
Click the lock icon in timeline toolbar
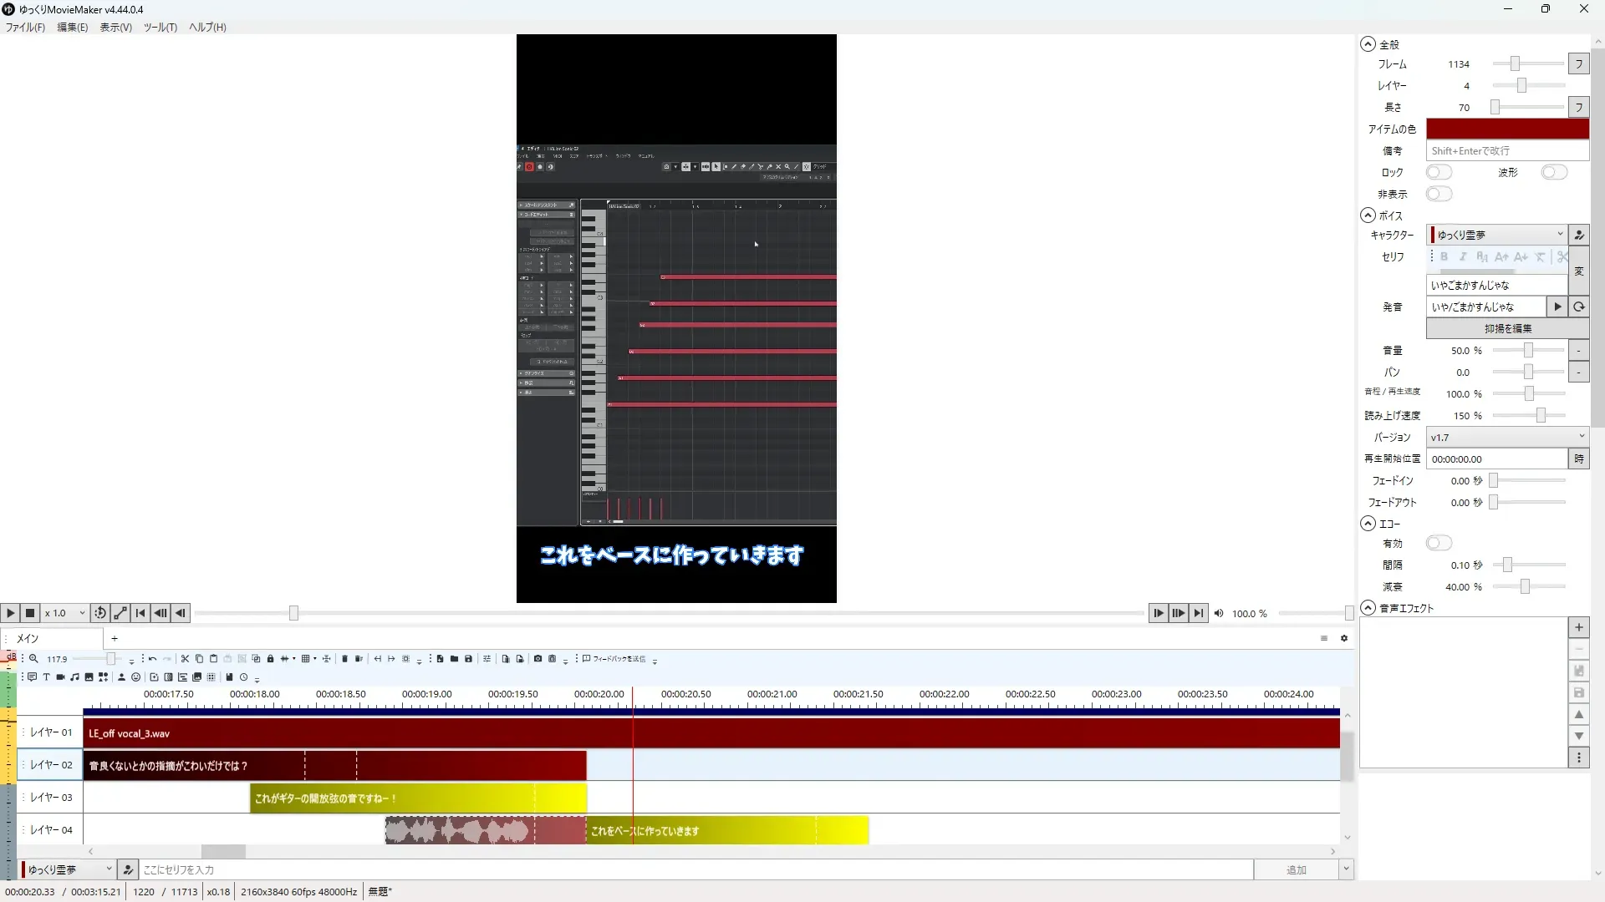[270, 659]
